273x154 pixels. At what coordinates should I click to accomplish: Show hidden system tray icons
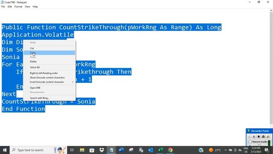pos(226,150)
